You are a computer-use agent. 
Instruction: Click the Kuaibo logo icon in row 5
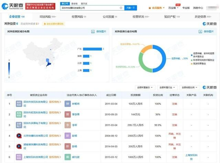click(19, 146)
